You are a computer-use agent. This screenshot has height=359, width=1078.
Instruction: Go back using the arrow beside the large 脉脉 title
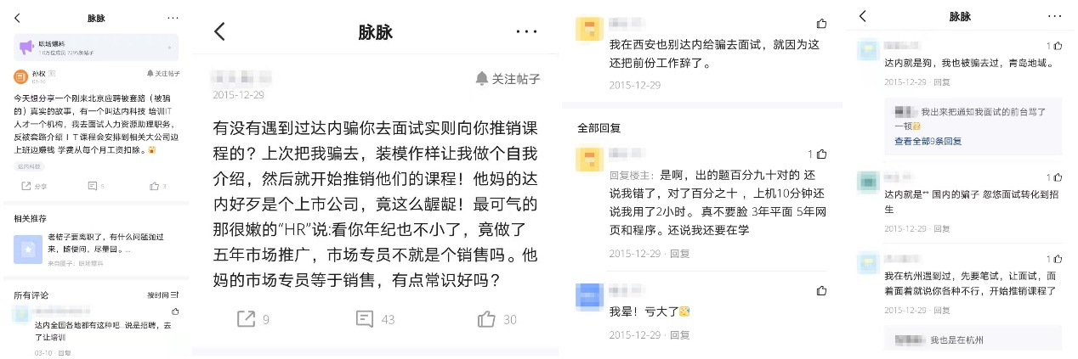(x=219, y=32)
